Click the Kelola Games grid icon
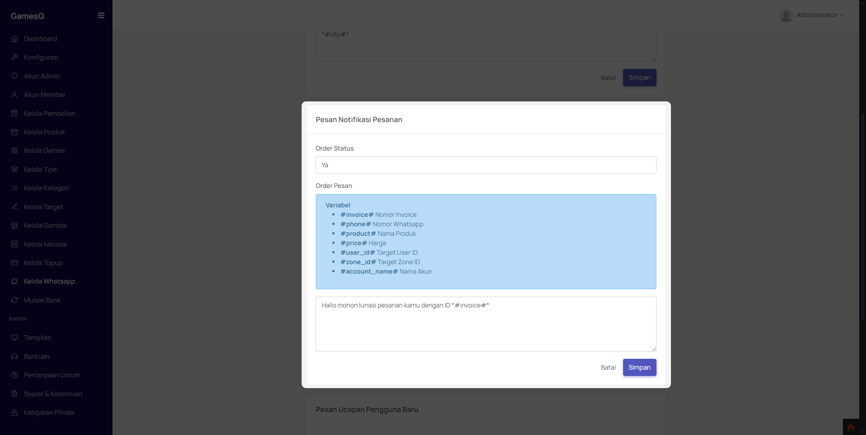Image resolution: width=866 pixels, height=435 pixels. [14, 151]
